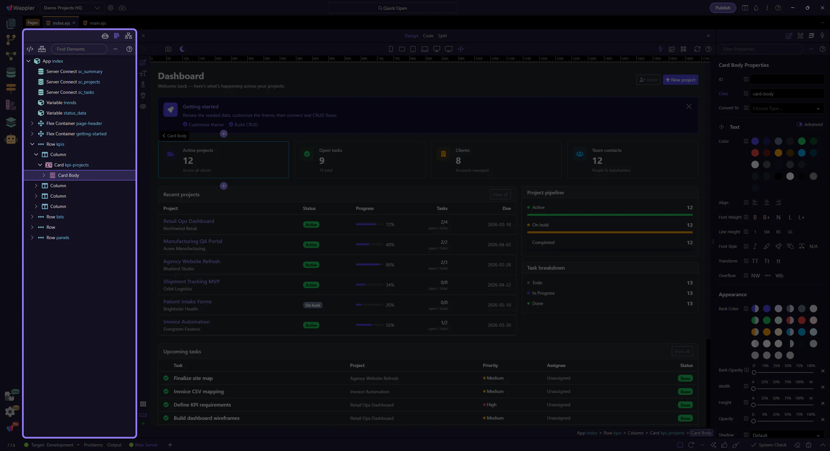
Task: Enable the Advanced toggle in Text section
Action: click(800, 124)
